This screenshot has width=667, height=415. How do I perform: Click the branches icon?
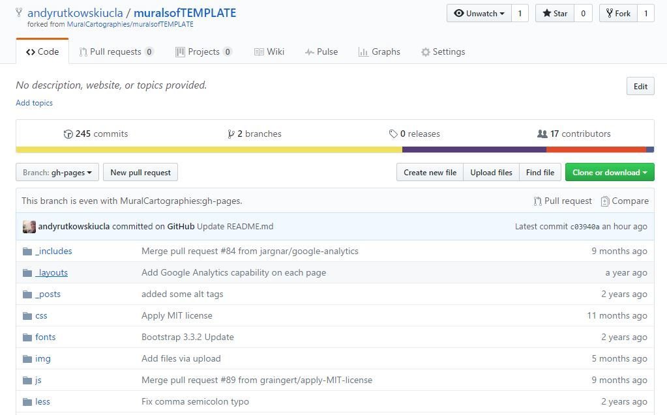click(x=231, y=134)
